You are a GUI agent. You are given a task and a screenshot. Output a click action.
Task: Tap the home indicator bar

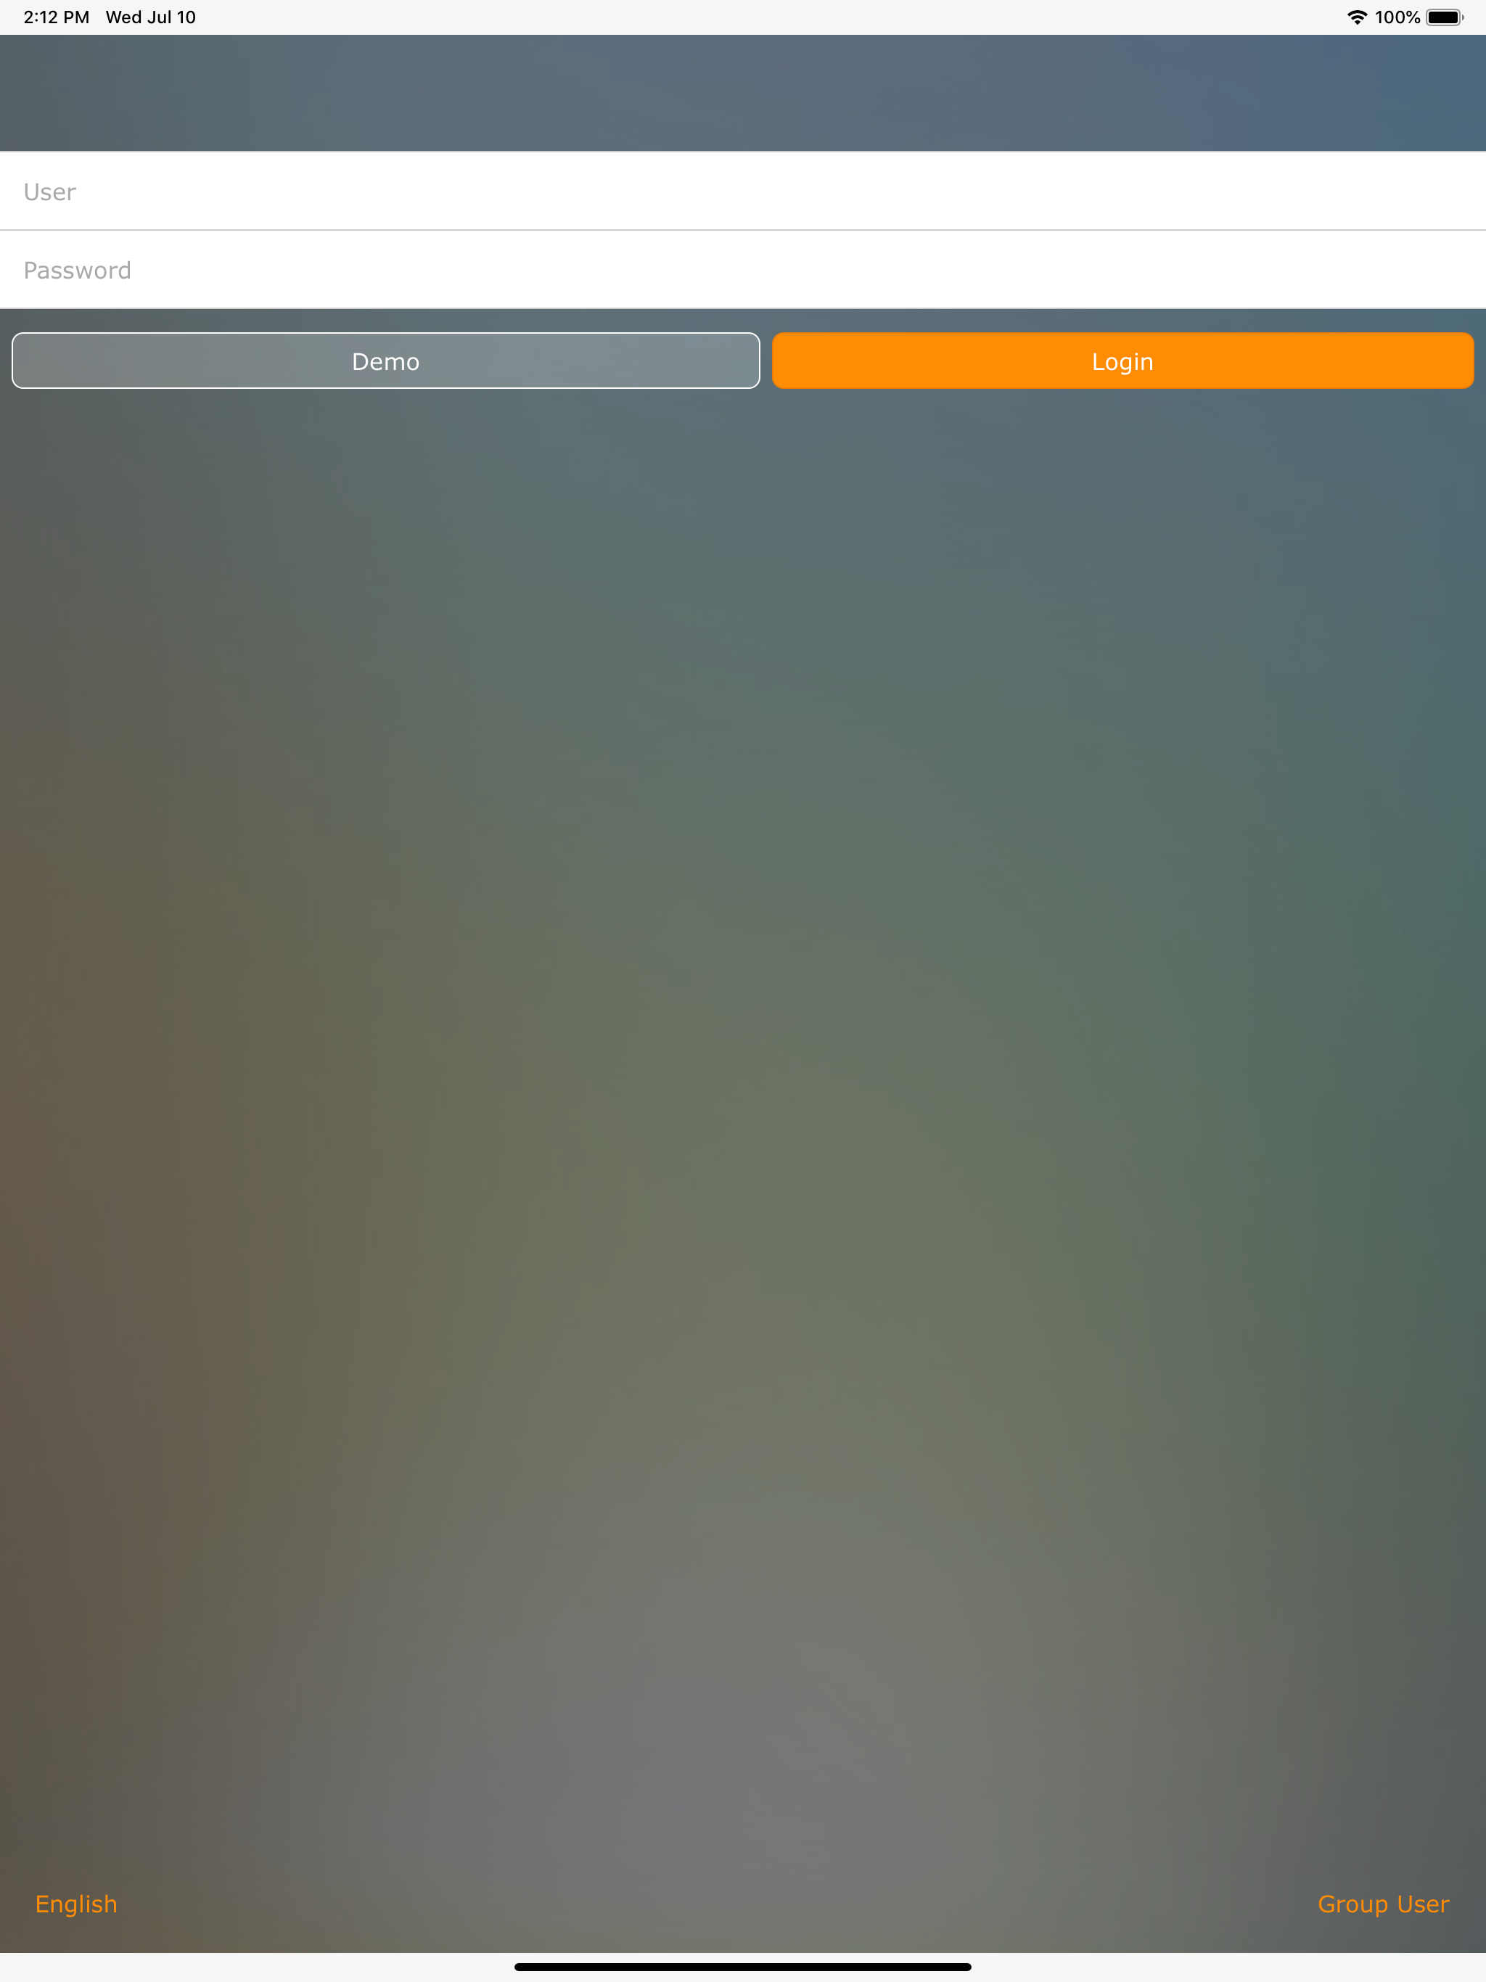click(x=743, y=1967)
